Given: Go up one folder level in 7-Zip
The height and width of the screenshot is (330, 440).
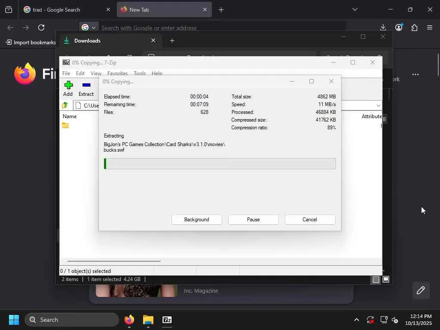Looking at the screenshot, I should click(65, 105).
